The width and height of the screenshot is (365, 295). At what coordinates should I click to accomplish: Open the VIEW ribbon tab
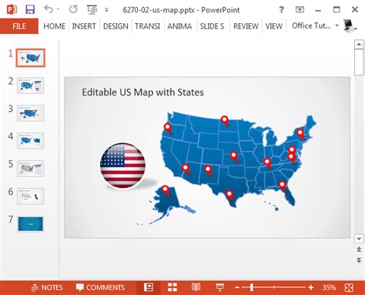pyautogui.click(x=273, y=26)
